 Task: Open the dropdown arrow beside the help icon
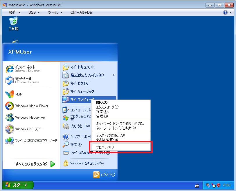pyautogui.click(x=230, y=12)
